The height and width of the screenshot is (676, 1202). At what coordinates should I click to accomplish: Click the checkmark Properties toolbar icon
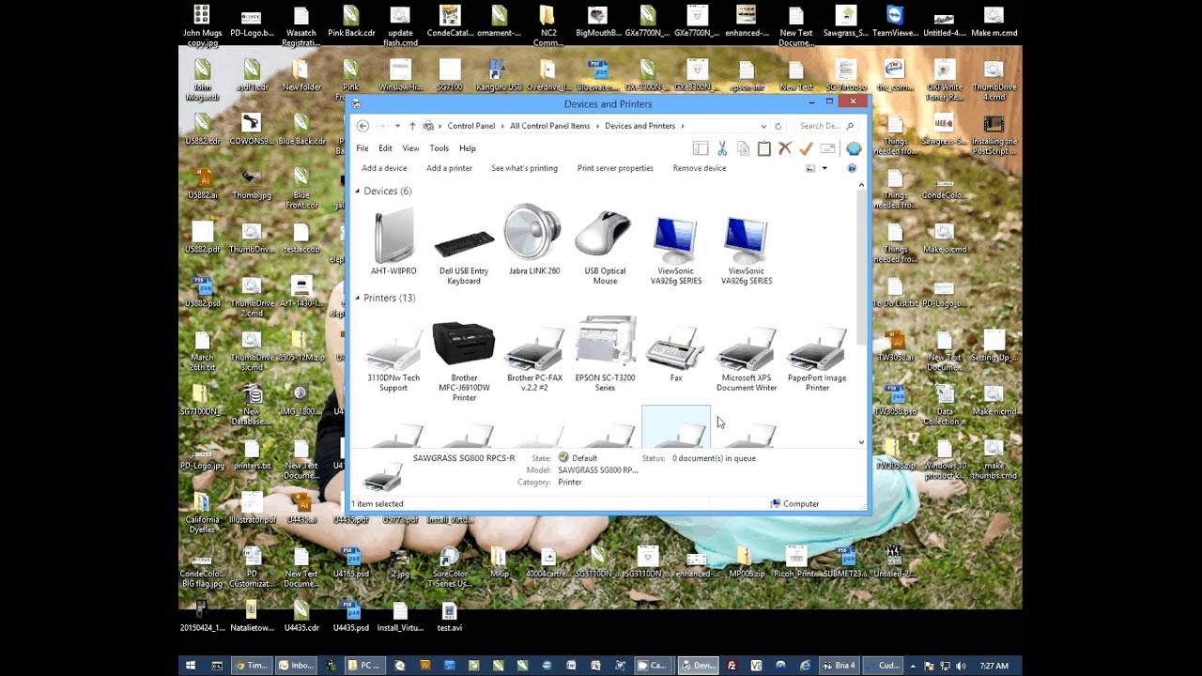click(806, 148)
